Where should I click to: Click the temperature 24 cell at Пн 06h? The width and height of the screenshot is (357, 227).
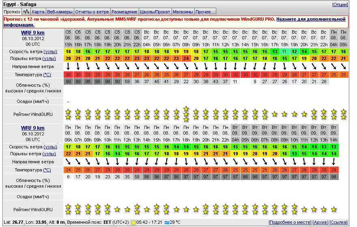[x=68, y=170]
